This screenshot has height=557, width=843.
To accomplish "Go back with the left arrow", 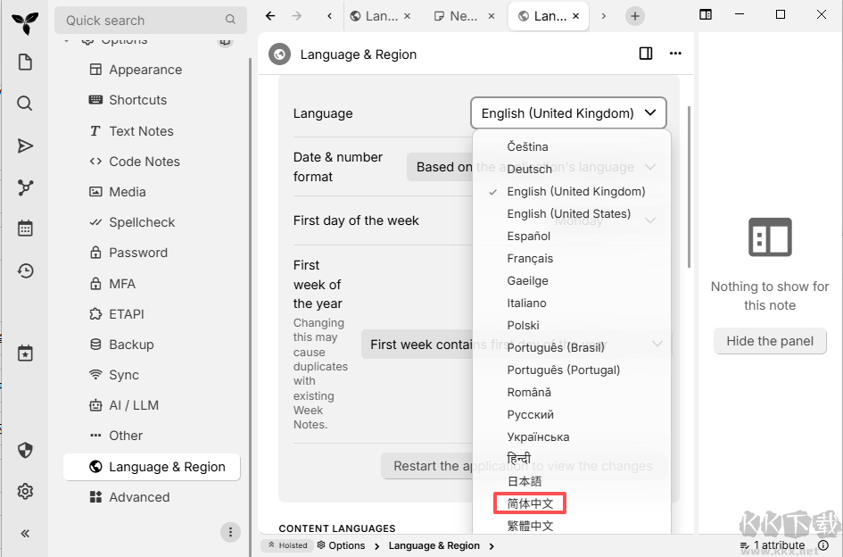I will [270, 16].
